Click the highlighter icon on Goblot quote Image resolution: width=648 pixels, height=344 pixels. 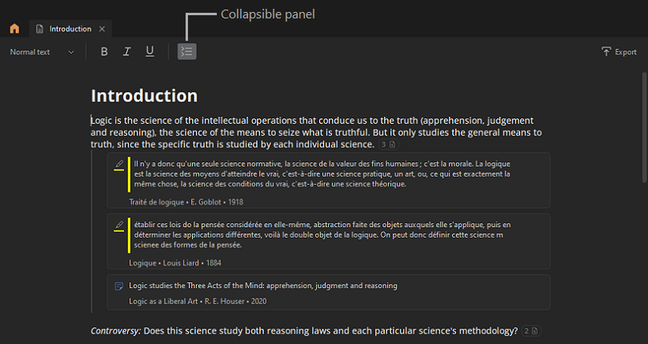pos(118,164)
